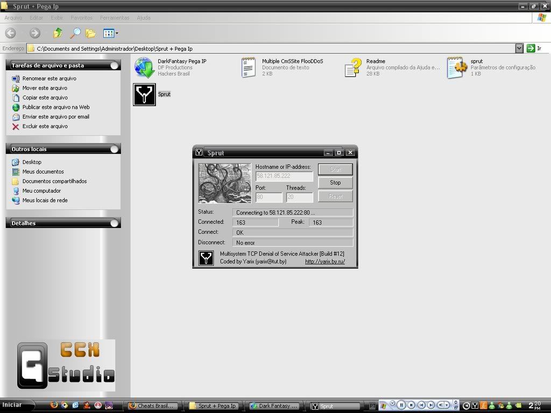Click the Threads field in Sprut

pyautogui.click(x=299, y=197)
